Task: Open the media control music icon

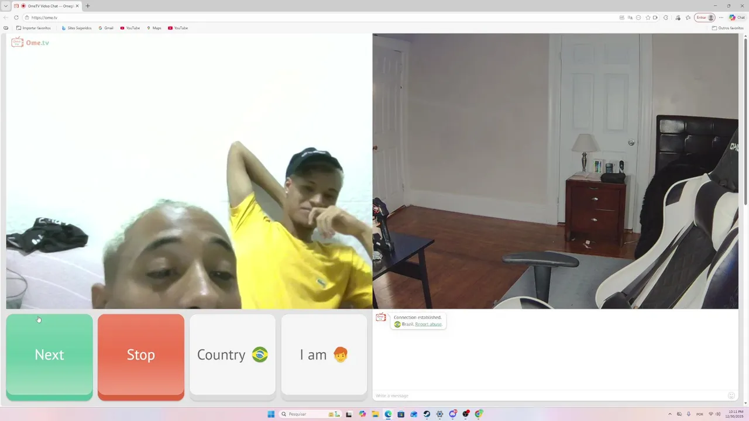Action: pos(678,18)
